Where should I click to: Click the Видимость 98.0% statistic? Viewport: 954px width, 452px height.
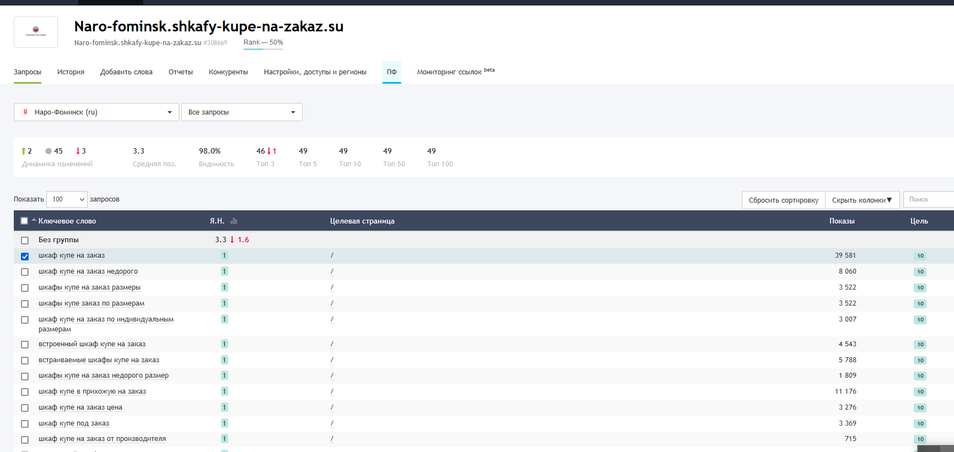(x=217, y=157)
